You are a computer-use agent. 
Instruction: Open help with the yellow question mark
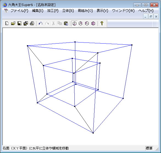pyautogui.click(x=102, y=24)
